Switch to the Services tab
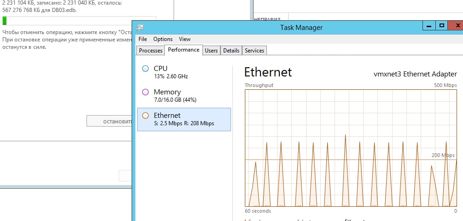 pyautogui.click(x=255, y=51)
